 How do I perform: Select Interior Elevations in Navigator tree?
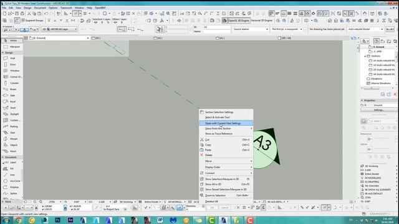click(x=378, y=83)
